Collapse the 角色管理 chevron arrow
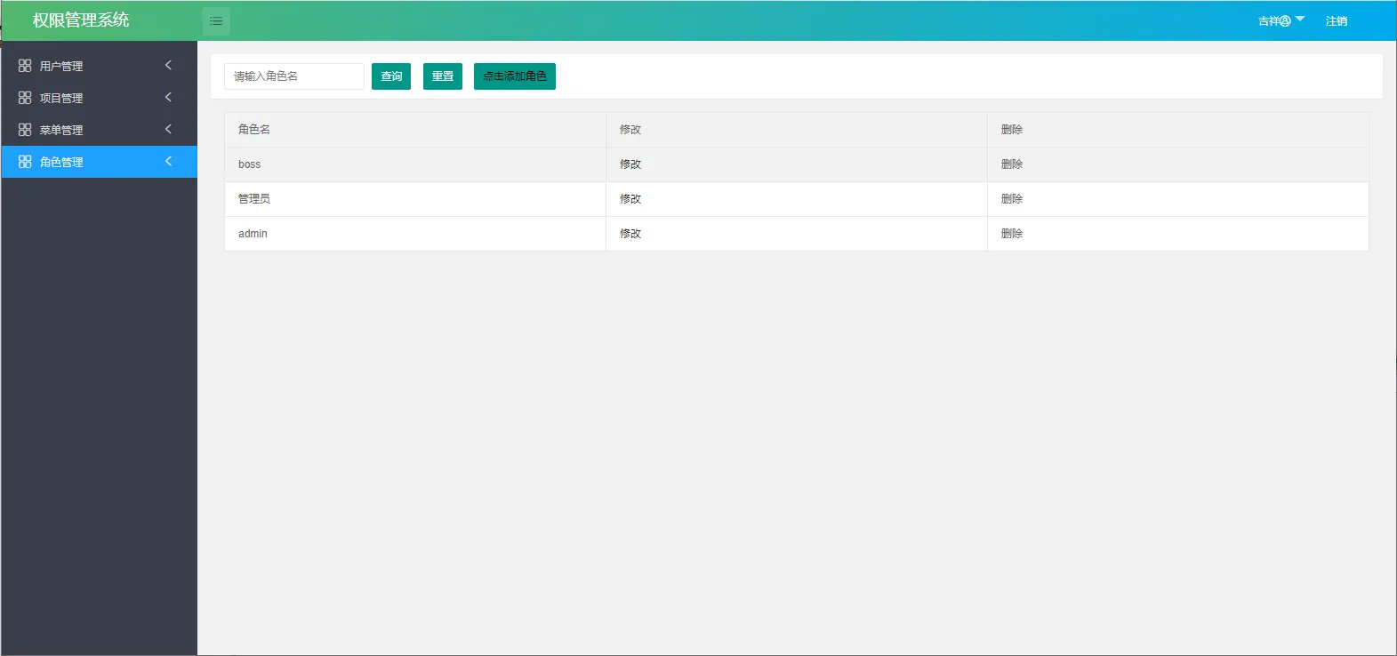Screen dimensions: 1397x656 168,162
